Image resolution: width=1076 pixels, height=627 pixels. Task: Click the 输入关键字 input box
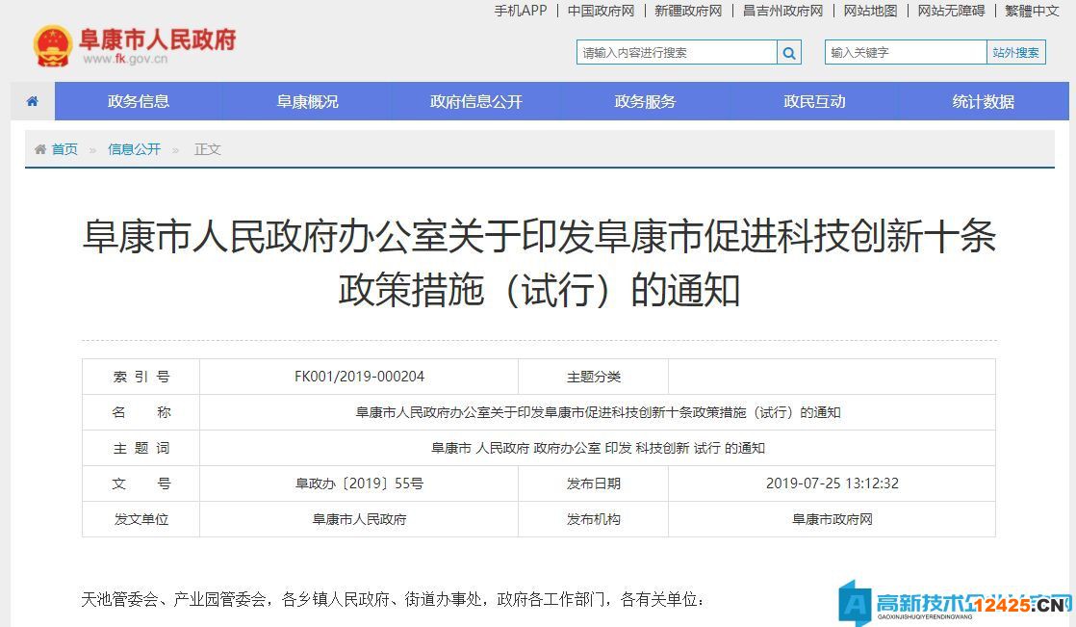[906, 53]
